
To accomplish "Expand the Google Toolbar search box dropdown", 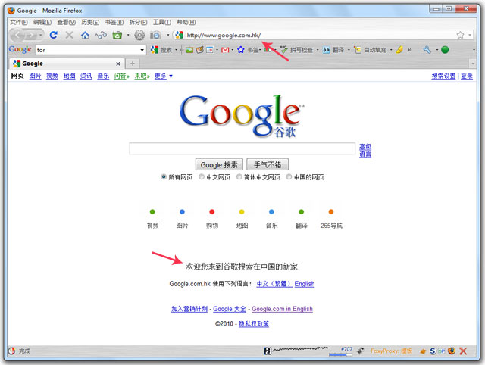I will pyautogui.click(x=142, y=50).
